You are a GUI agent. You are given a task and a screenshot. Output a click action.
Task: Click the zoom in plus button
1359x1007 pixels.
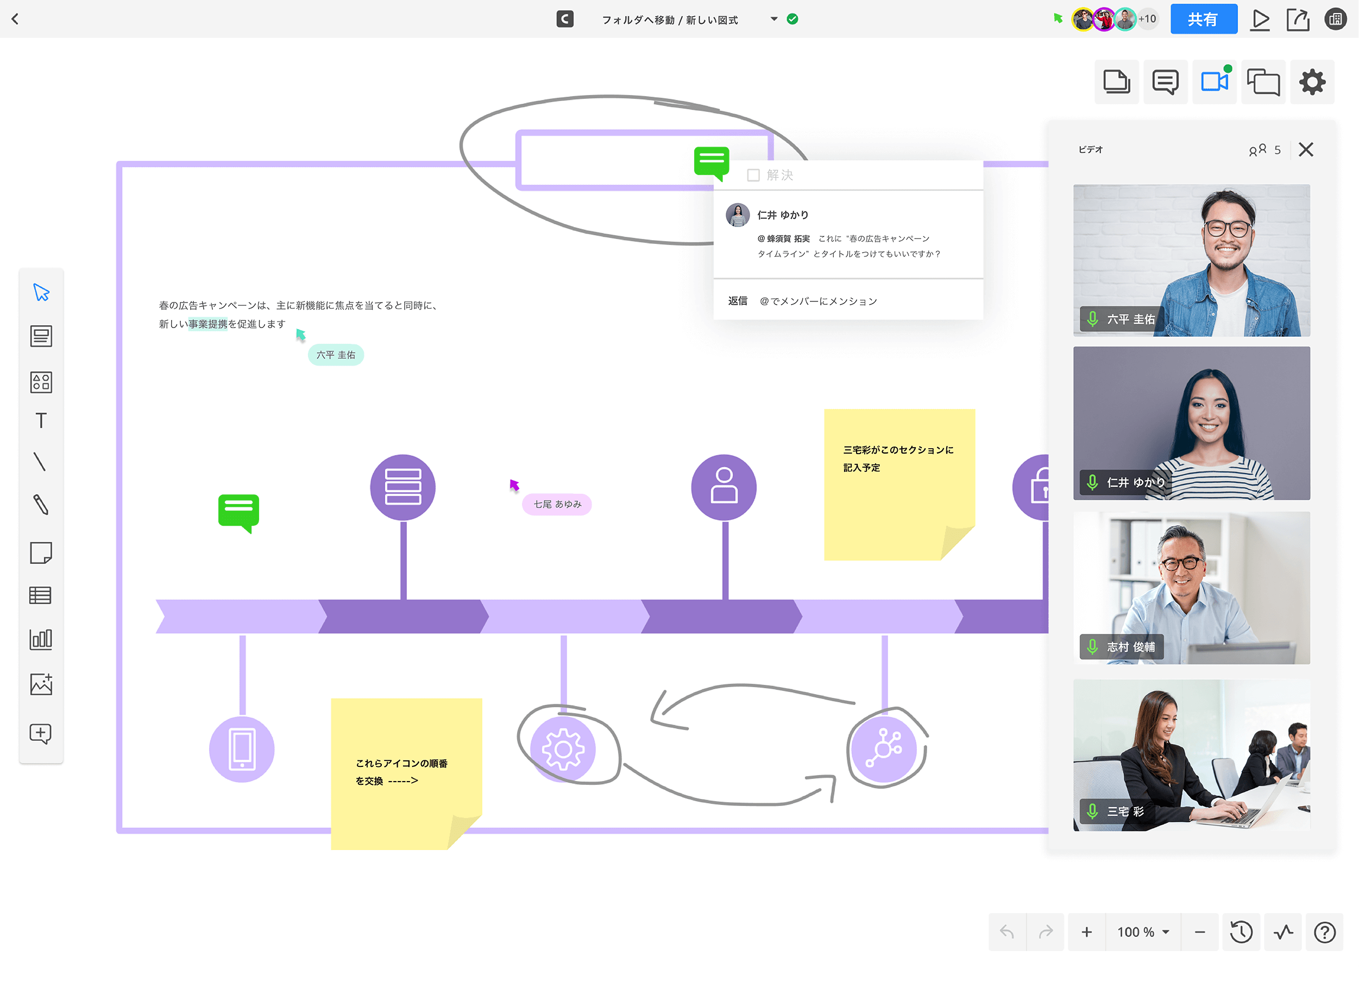click(1086, 932)
